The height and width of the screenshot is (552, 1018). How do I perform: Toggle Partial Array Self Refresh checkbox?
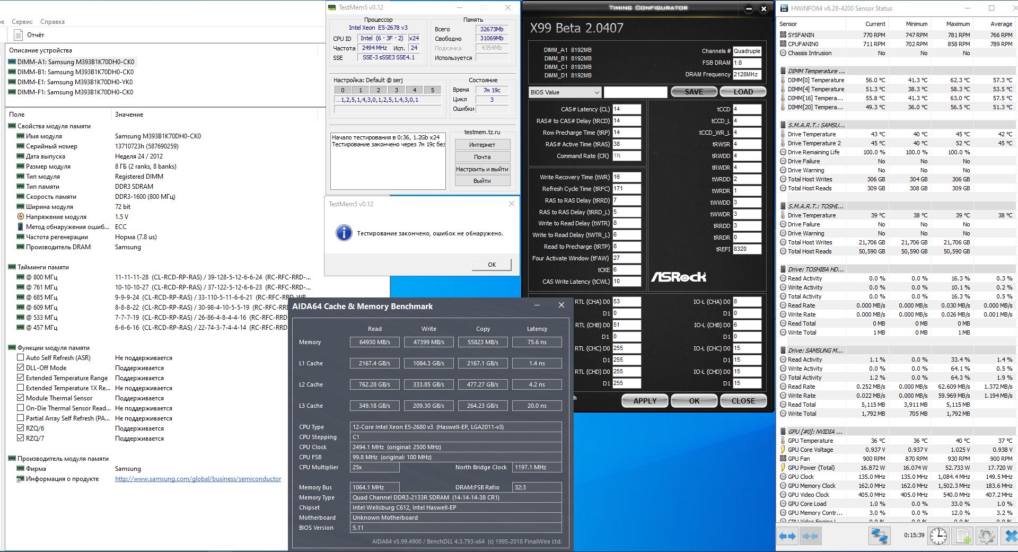click(21, 418)
